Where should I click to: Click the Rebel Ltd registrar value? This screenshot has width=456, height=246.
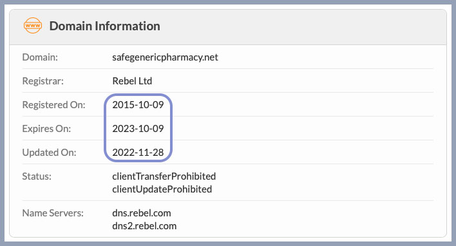(132, 81)
